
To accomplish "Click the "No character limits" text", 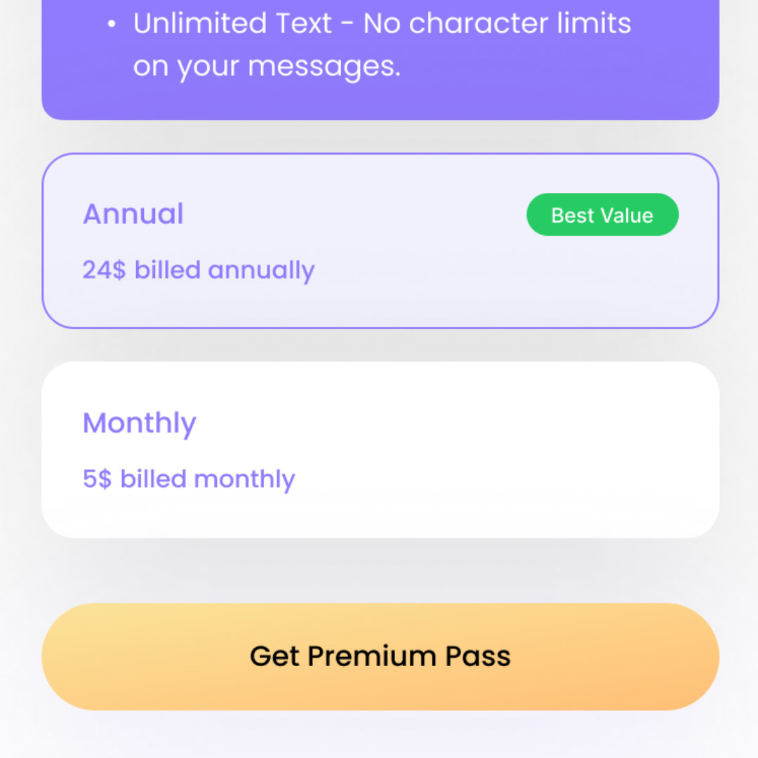I will [497, 24].
